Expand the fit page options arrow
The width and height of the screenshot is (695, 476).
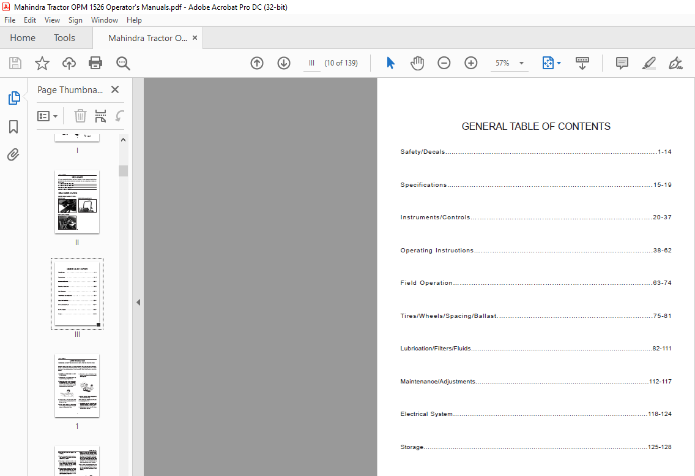[x=559, y=63]
